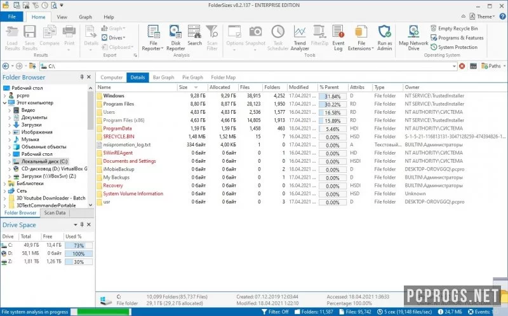Open Map Network Drive
The height and width of the screenshot is (316, 508).
tap(413, 38)
